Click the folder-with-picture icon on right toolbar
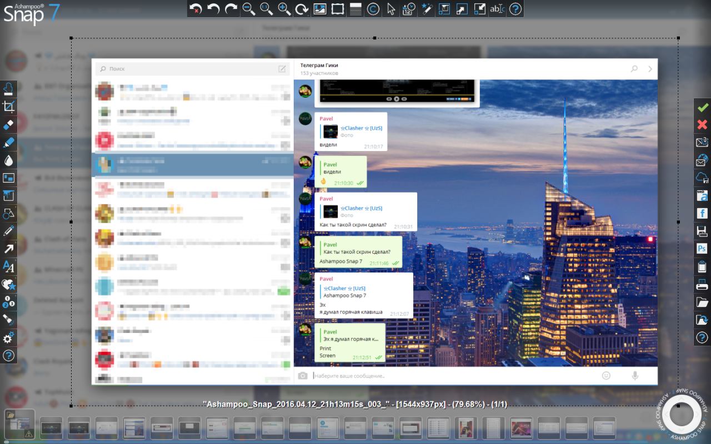The height and width of the screenshot is (444, 711). point(702,320)
